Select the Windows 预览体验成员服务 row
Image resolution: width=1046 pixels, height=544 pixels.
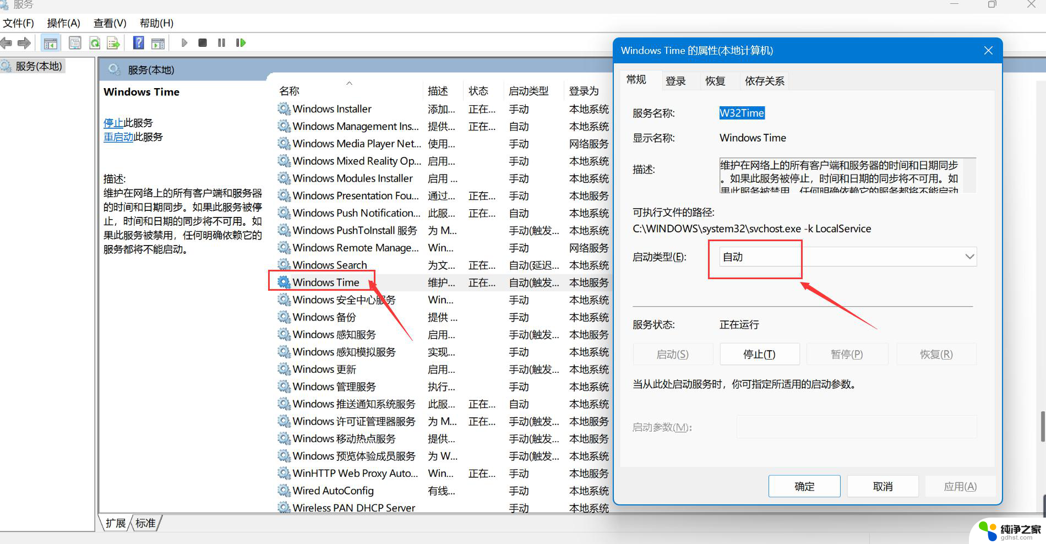(x=443, y=455)
